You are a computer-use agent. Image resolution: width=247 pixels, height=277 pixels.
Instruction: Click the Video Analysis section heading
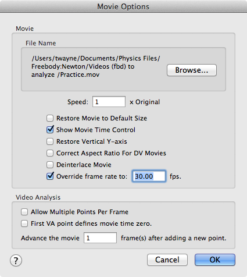click(38, 197)
